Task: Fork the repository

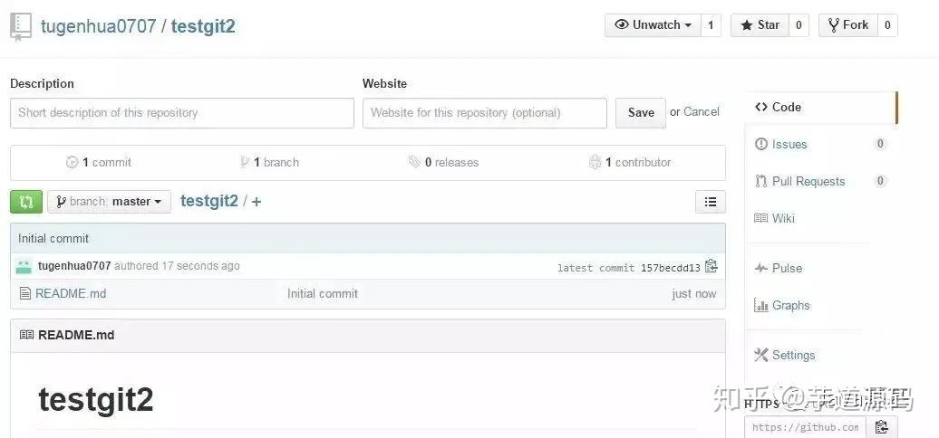Action: tap(848, 25)
